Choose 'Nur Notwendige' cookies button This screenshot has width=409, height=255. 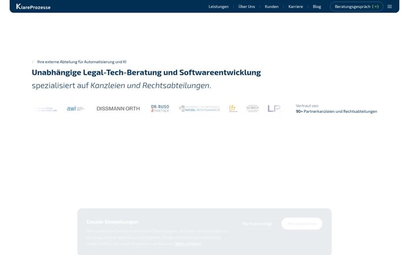(257, 223)
